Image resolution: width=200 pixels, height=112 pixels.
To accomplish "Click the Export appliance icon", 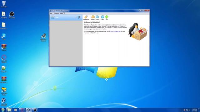I will (x=97, y=17).
